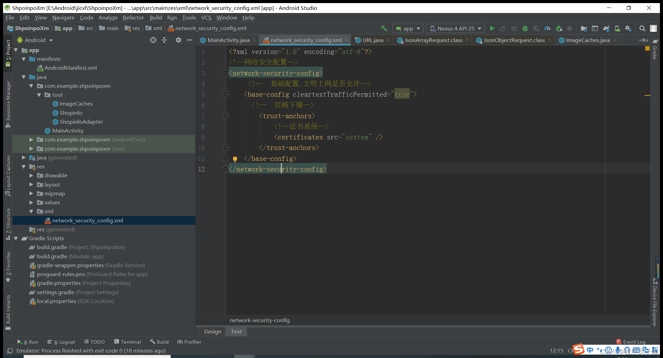The width and height of the screenshot is (663, 358).
Task: Switch to the Design view button
Action: [212, 331]
